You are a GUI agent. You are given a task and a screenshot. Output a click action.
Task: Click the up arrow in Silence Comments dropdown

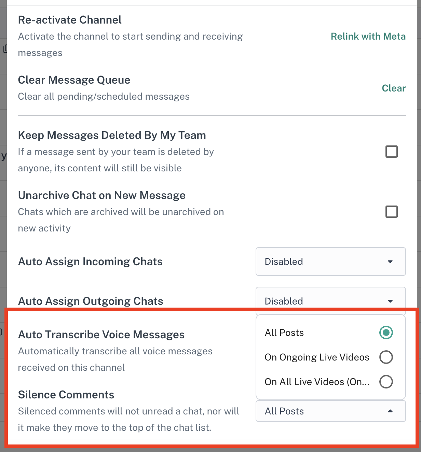click(x=390, y=411)
